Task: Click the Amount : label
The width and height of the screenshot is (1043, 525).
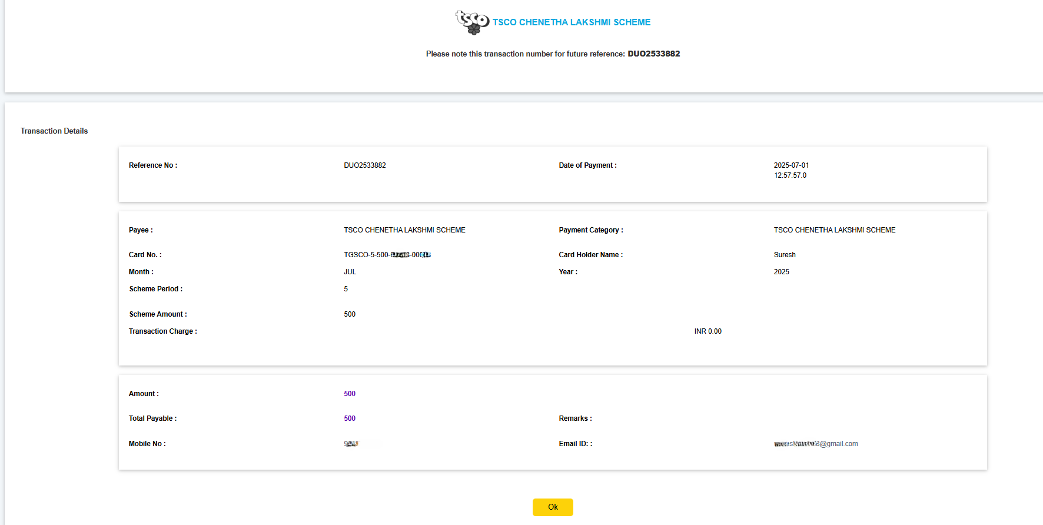Action: click(144, 394)
